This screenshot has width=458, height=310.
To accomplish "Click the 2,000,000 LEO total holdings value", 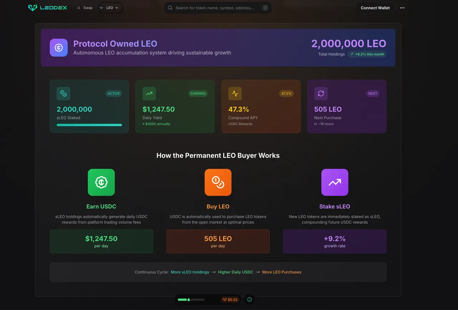I will (x=349, y=44).
